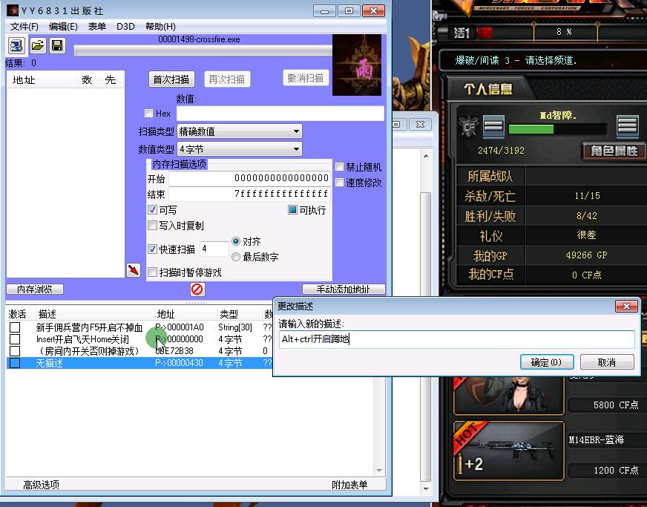Screen dimensions: 647x507
Task: Click 附加表单 at bottom bar
Action: point(349,485)
